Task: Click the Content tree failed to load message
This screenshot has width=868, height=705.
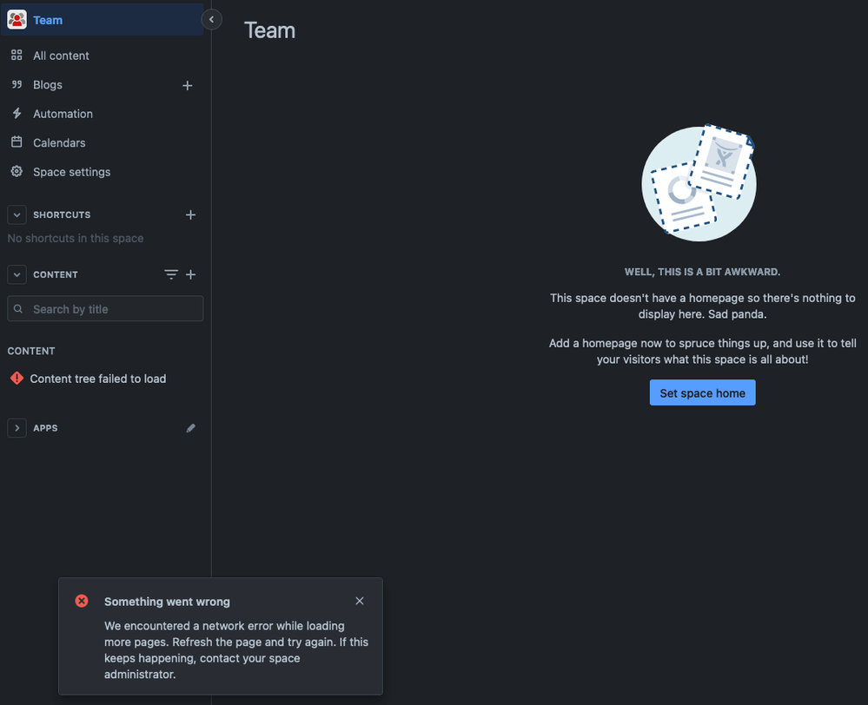Action: click(98, 379)
